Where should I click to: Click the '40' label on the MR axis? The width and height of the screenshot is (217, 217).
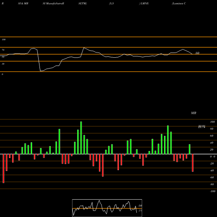pos(212,143)
